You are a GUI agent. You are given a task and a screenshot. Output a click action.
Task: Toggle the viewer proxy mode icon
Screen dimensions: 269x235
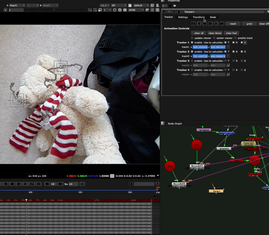tap(152, 5)
